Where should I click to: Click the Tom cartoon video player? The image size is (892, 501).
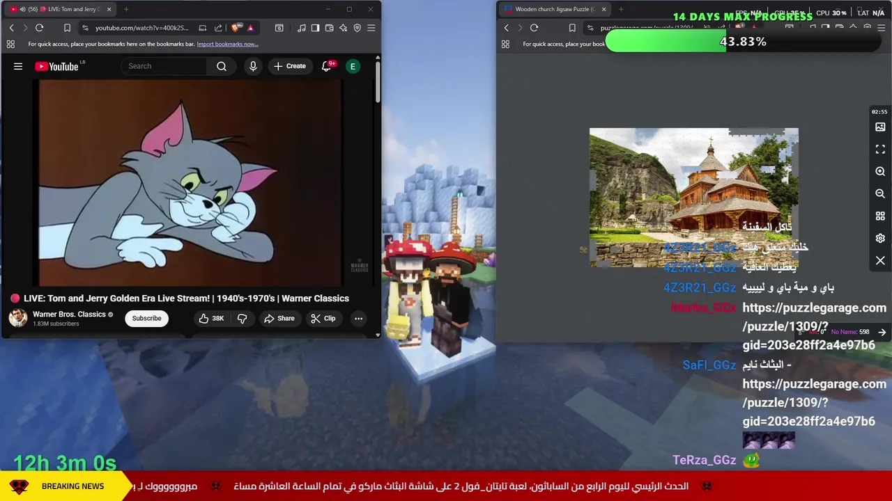(190, 183)
